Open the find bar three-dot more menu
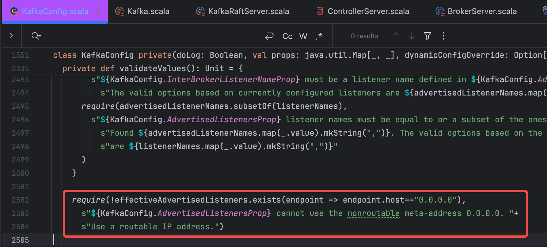Screen dimensions: 547x247 (443, 36)
